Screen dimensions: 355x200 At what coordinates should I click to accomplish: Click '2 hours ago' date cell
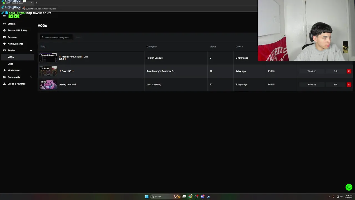tap(242, 58)
